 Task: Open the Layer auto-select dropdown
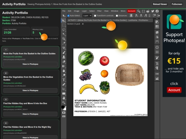[87, 15]
